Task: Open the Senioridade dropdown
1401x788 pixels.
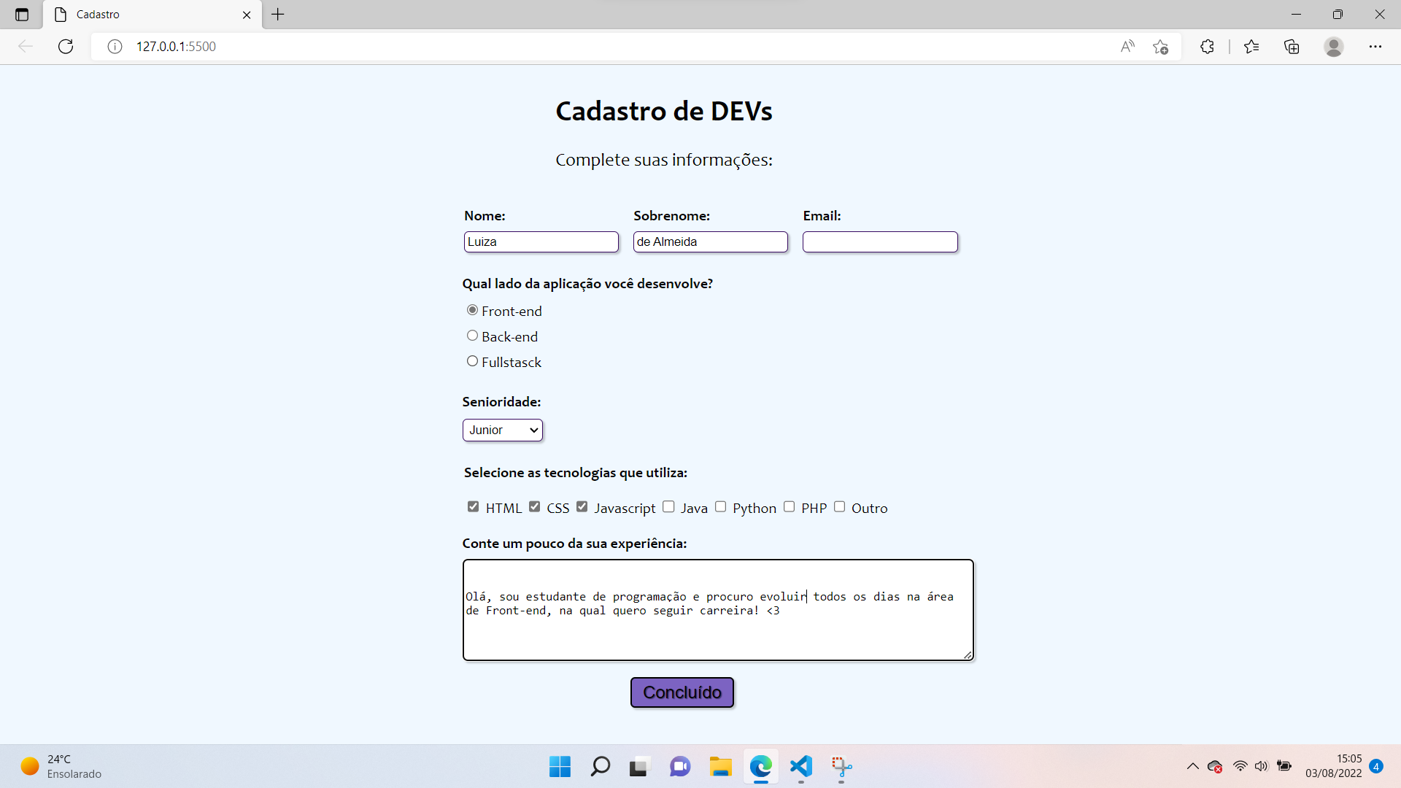Action: coord(502,430)
